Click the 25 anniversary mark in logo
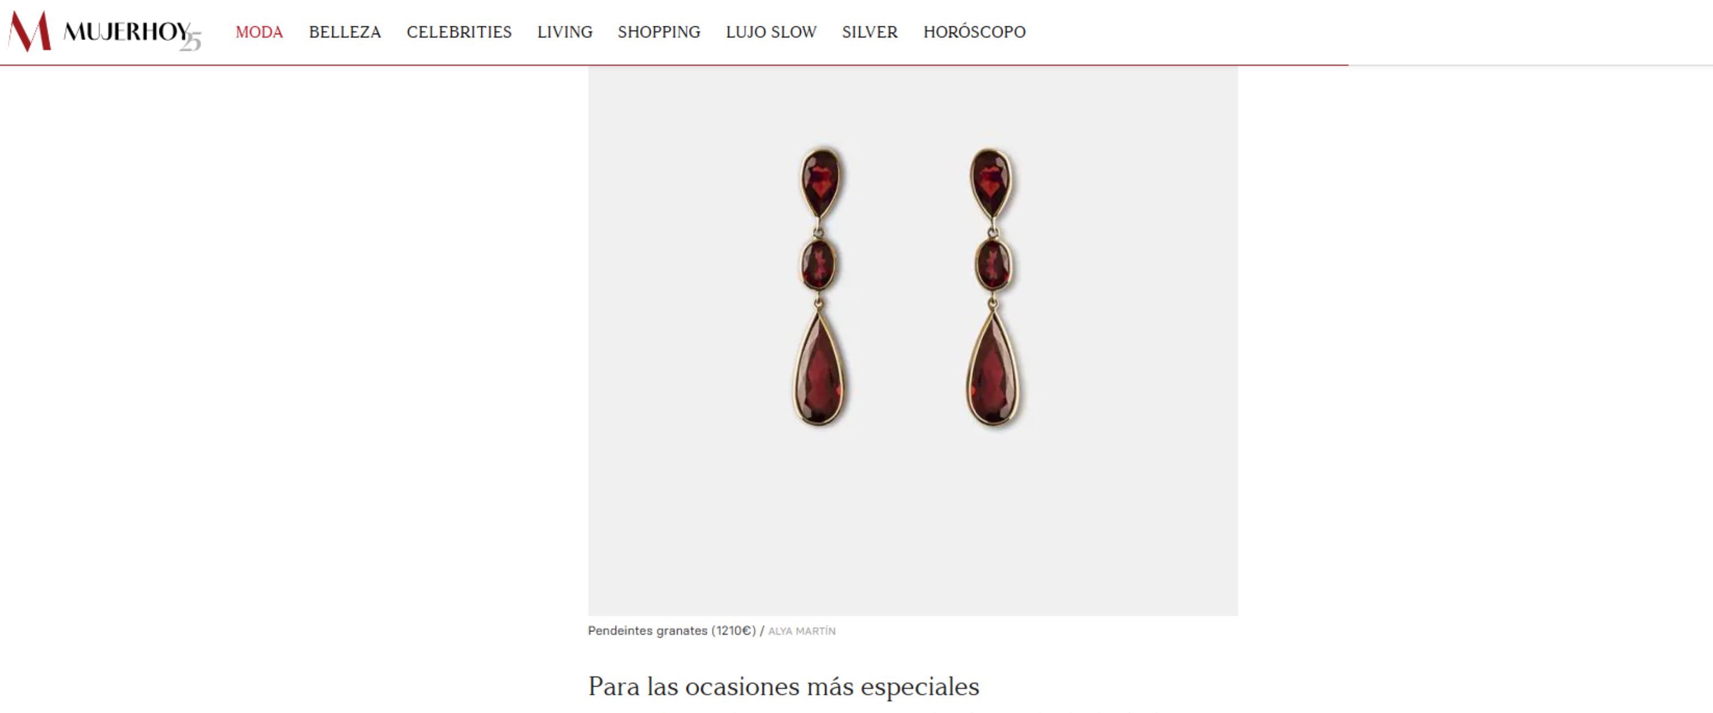The width and height of the screenshot is (1713, 713). (x=190, y=41)
